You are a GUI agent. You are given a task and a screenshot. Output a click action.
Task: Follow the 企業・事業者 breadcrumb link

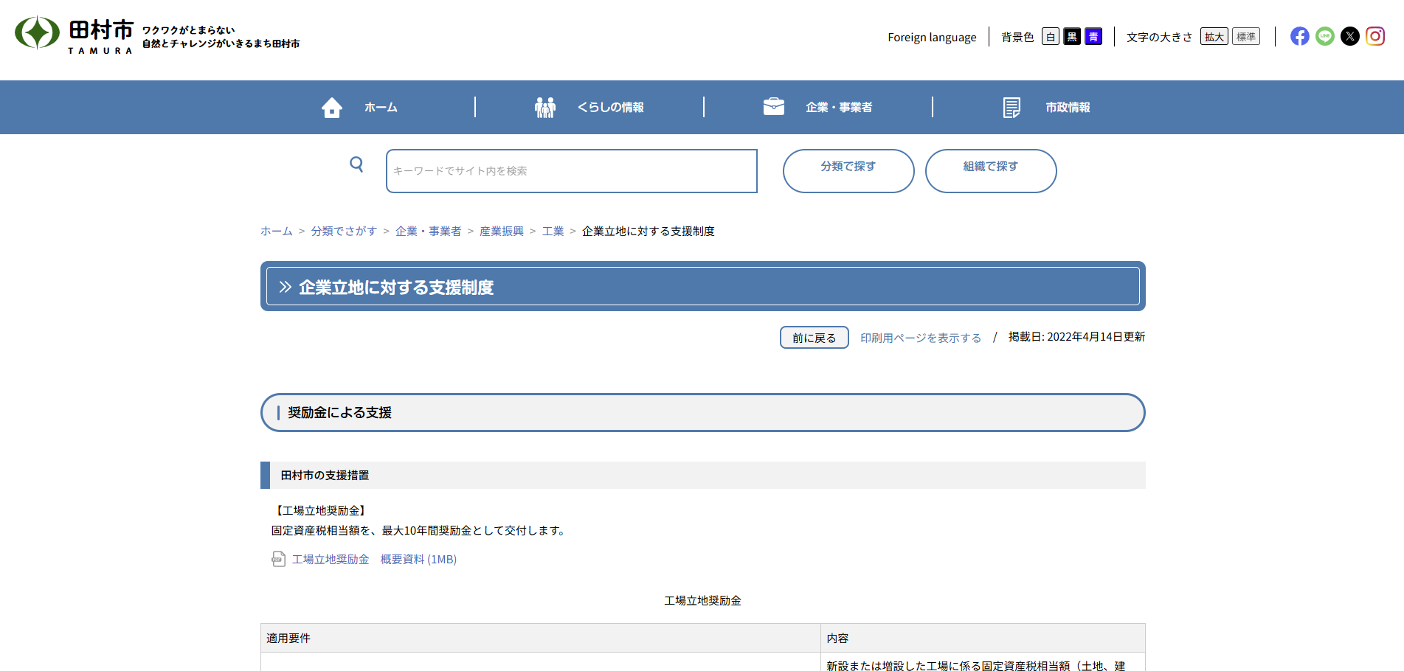tap(429, 232)
